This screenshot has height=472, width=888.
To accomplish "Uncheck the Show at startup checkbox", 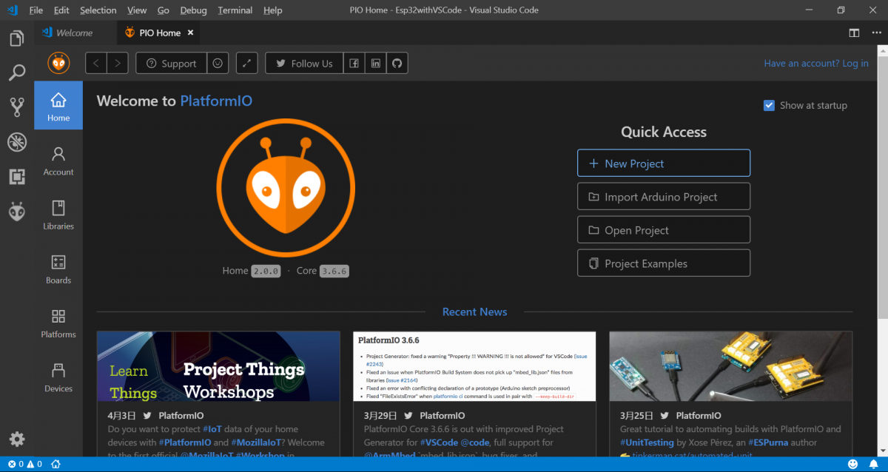I will pos(769,105).
